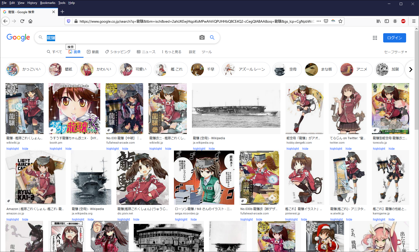Image resolution: width=419 pixels, height=252 pixels.
Task: Open page actions three-dot menu
Action: pos(319,21)
